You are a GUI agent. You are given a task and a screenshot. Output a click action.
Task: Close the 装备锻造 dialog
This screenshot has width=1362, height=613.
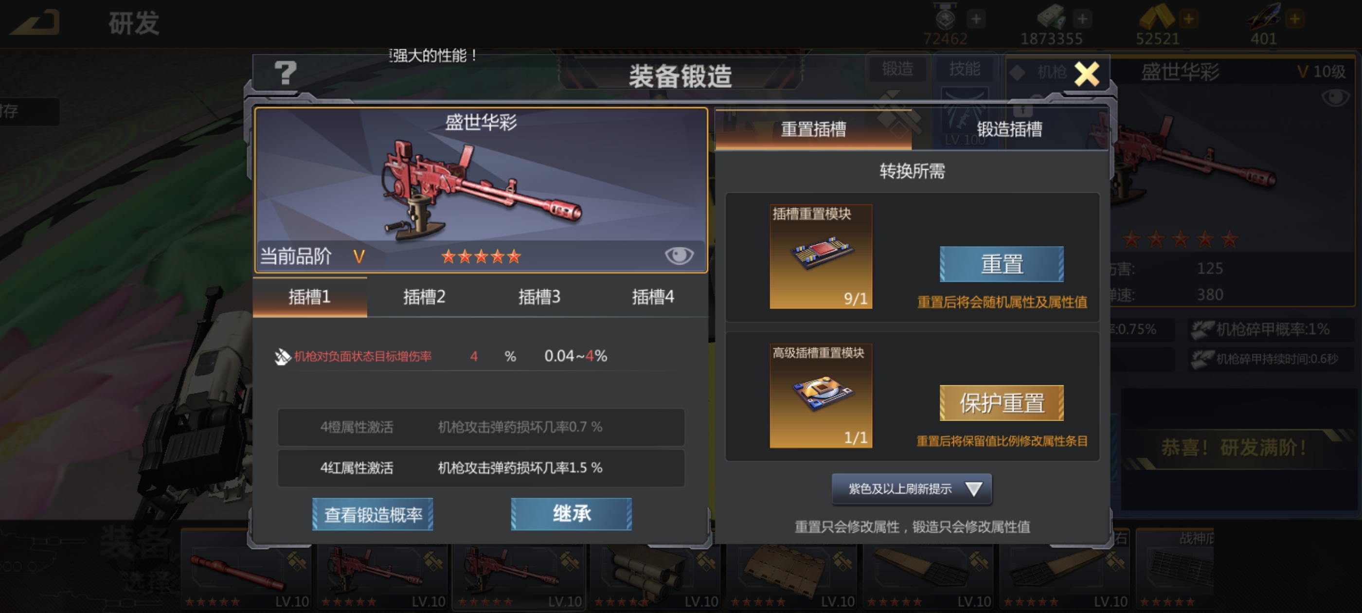[1087, 73]
